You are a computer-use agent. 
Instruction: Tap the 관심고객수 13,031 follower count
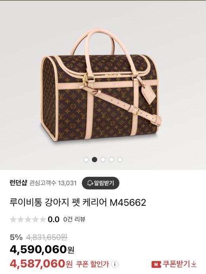click(x=53, y=183)
